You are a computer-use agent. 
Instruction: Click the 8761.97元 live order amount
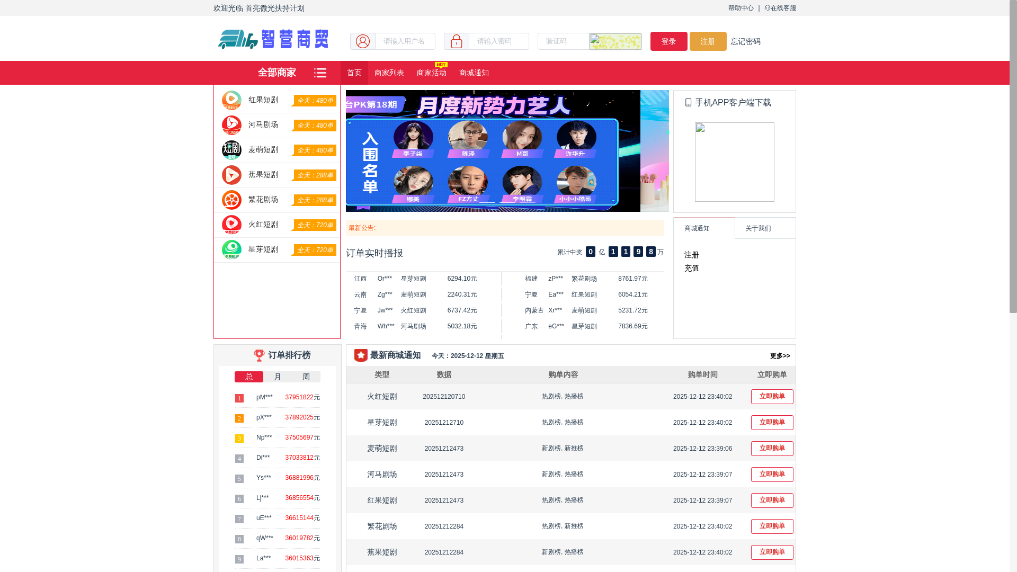(x=633, y=279)
